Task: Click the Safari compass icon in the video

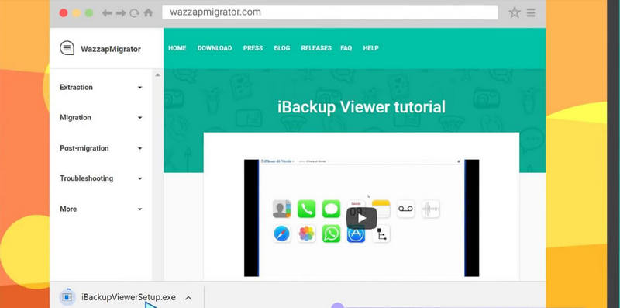Action: click(x=281, y=234)
